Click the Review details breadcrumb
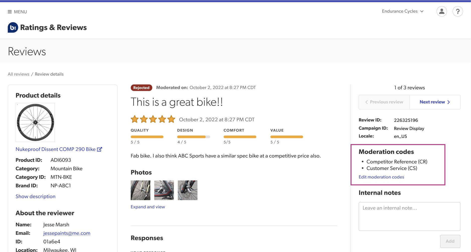The image size is (471, 252). click(49, 74)
